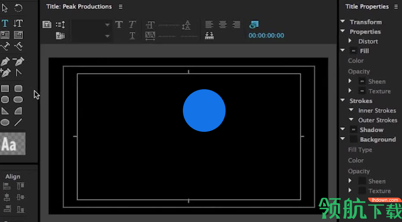Pick the Line tool
The width and height of the screenshot is (402, 222).
coord(18,123)
